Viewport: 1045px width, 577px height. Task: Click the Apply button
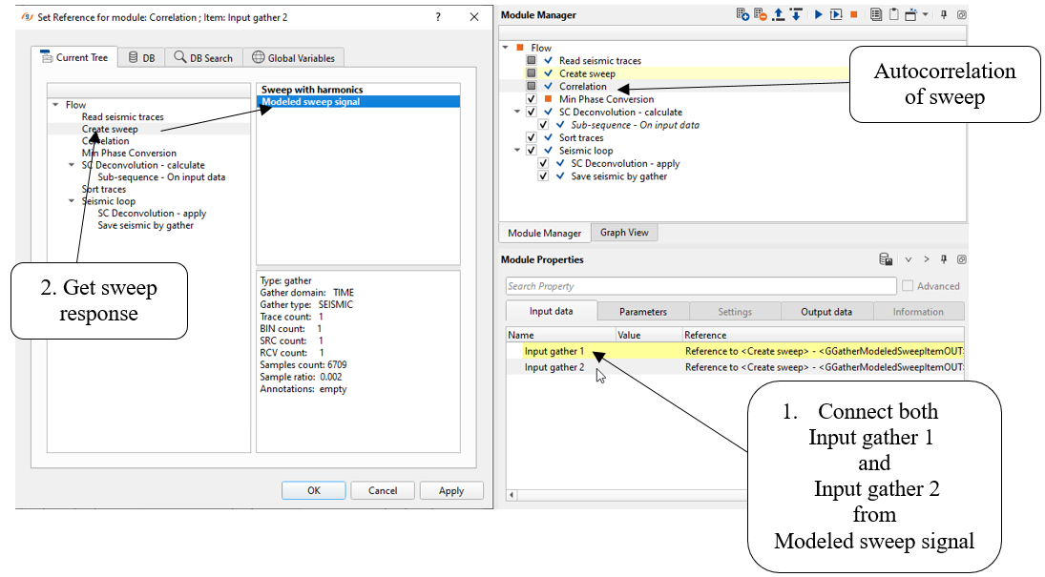(450, 490)
